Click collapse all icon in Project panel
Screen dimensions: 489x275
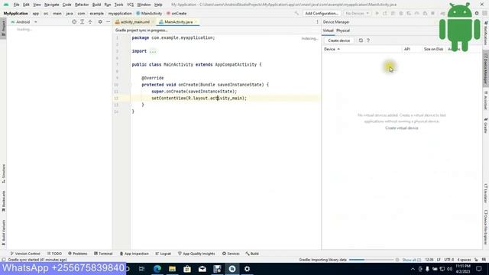(x=90, y=22)
